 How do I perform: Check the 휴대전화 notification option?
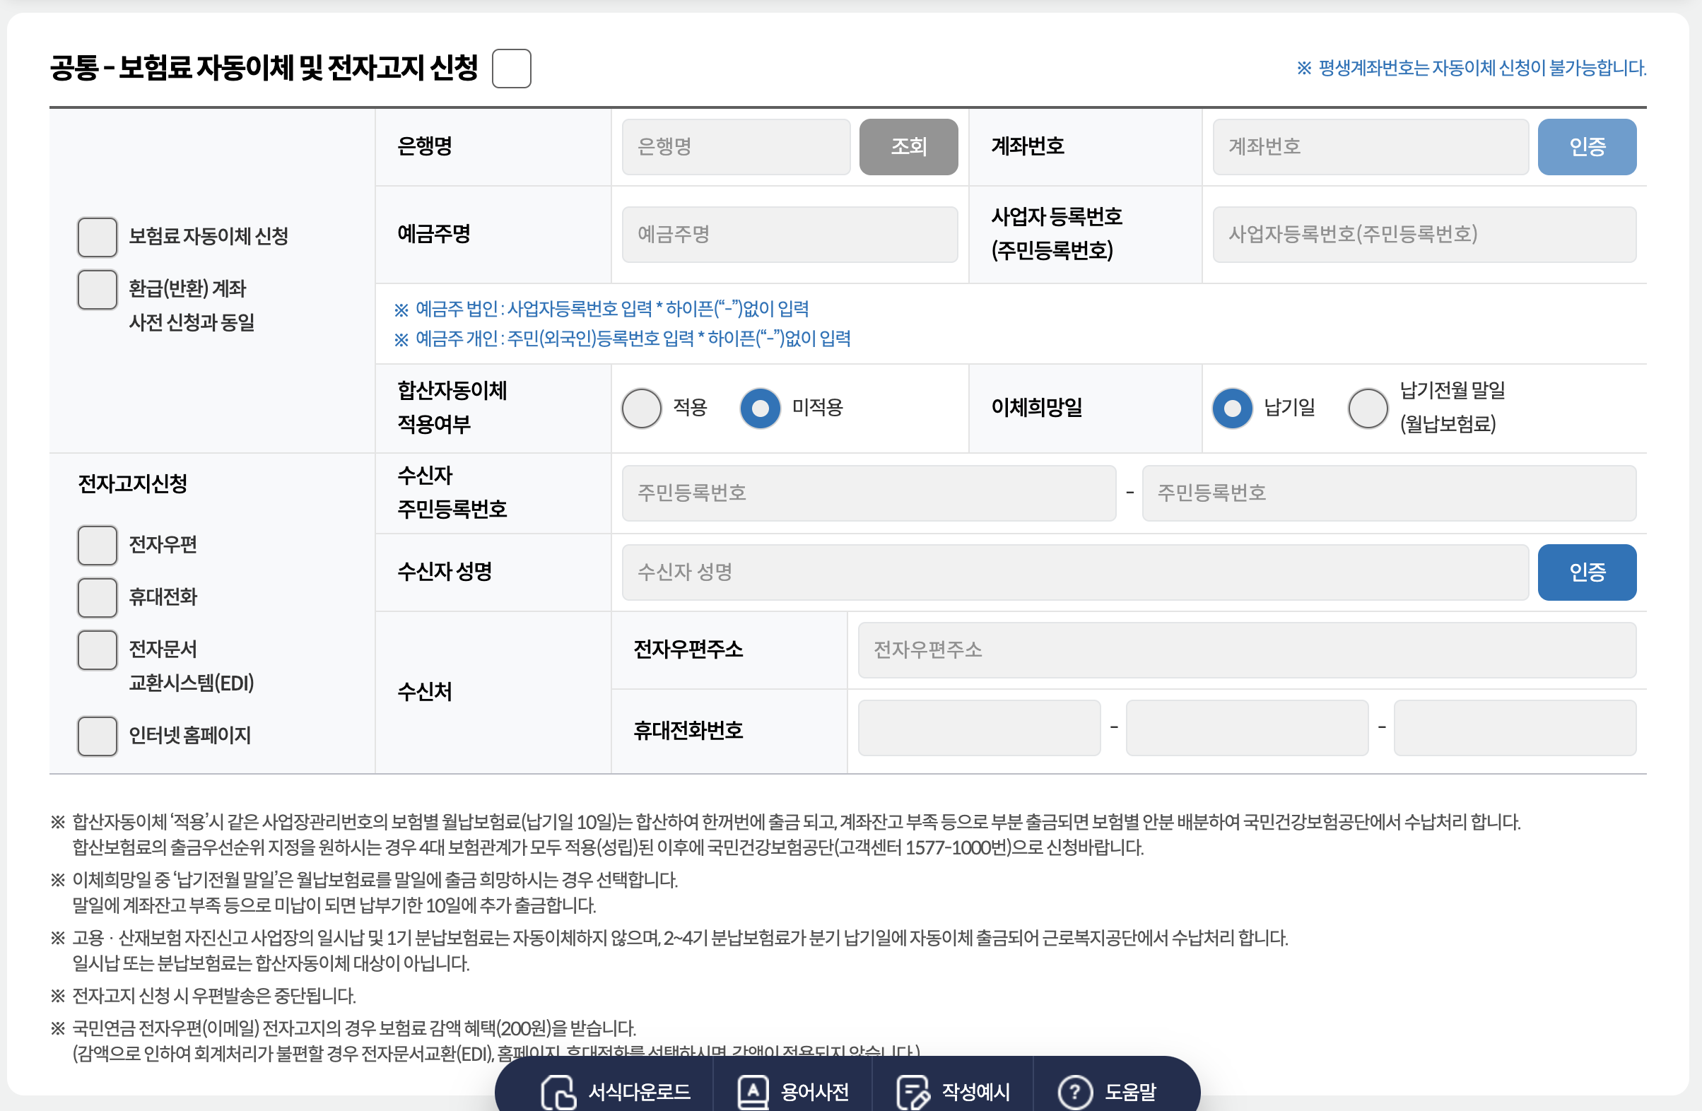pos(98,598)
